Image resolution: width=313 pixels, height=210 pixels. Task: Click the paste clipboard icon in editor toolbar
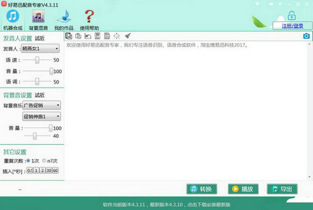(x=79, y=36)
